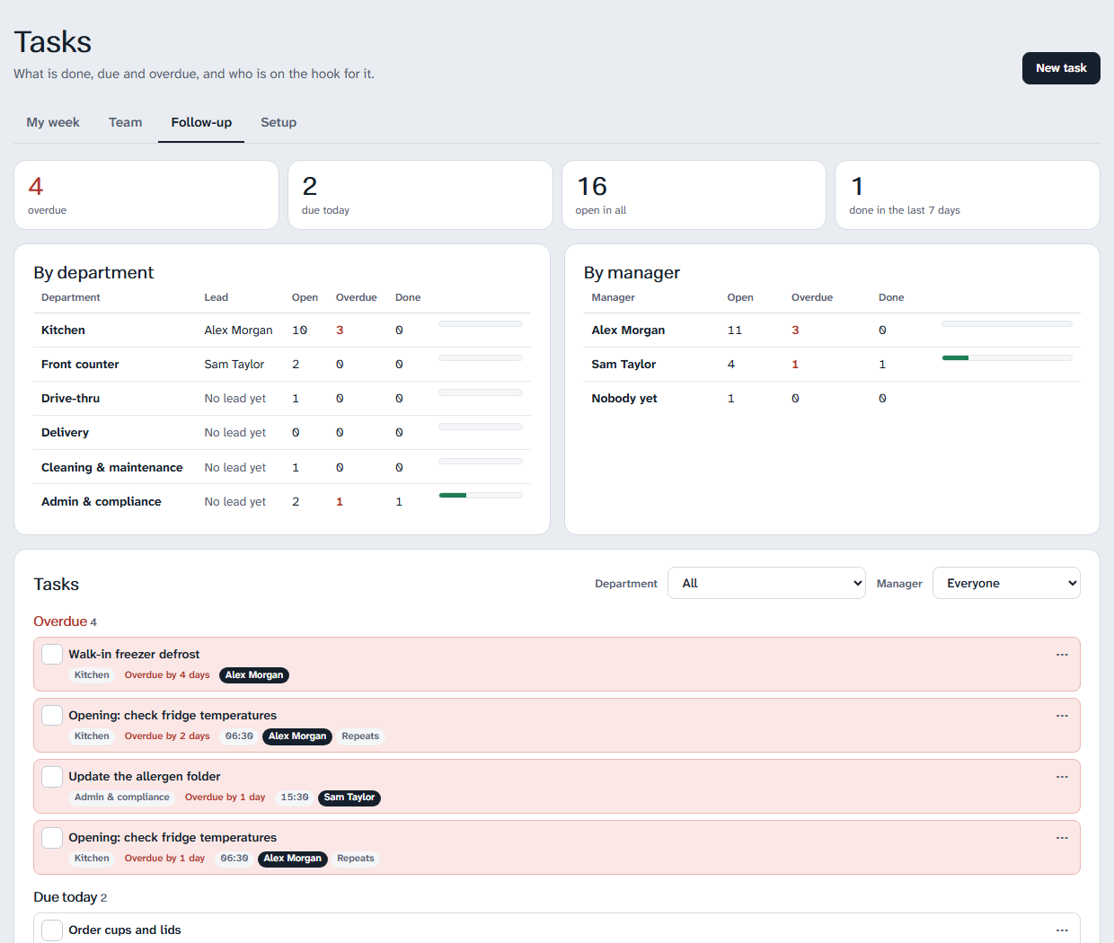
Task: Open the more menu for Order cups and lids
Action: coord(1062,930)
